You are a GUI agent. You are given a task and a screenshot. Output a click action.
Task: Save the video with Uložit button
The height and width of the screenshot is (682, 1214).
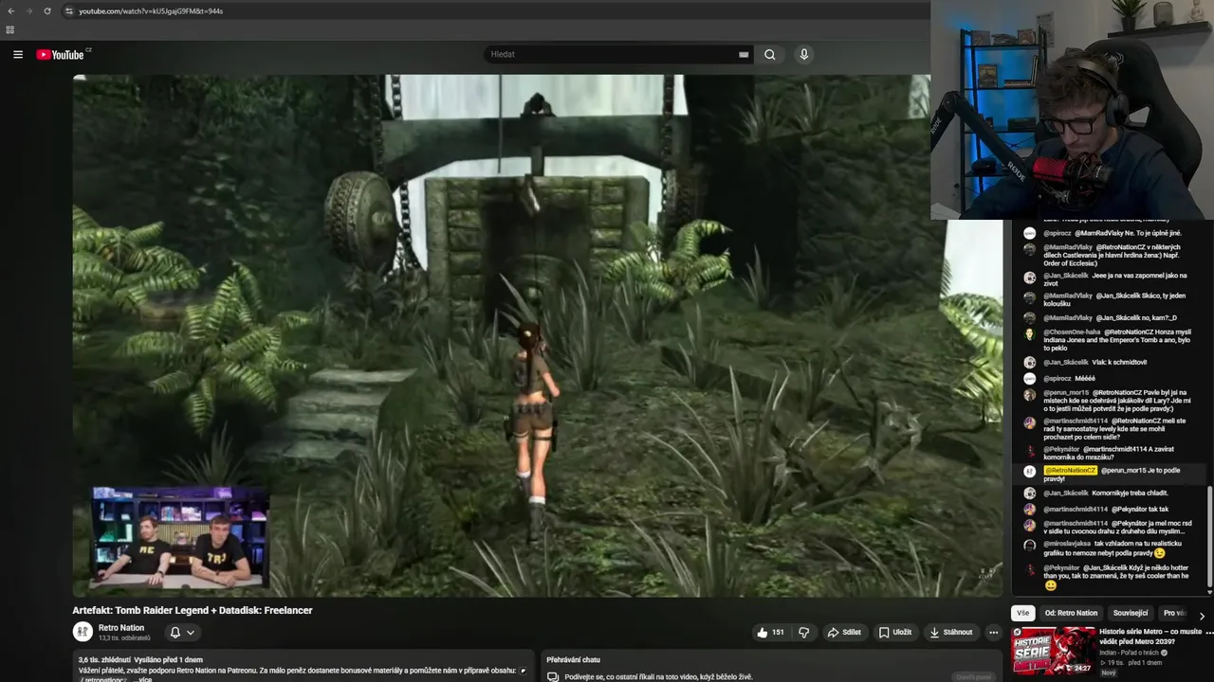894,632
